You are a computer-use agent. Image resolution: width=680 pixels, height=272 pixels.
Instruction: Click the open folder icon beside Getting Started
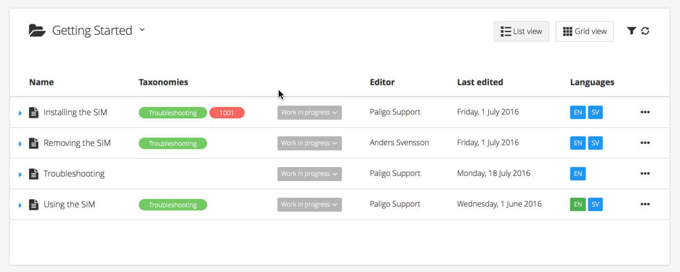[x=37, y=30]
